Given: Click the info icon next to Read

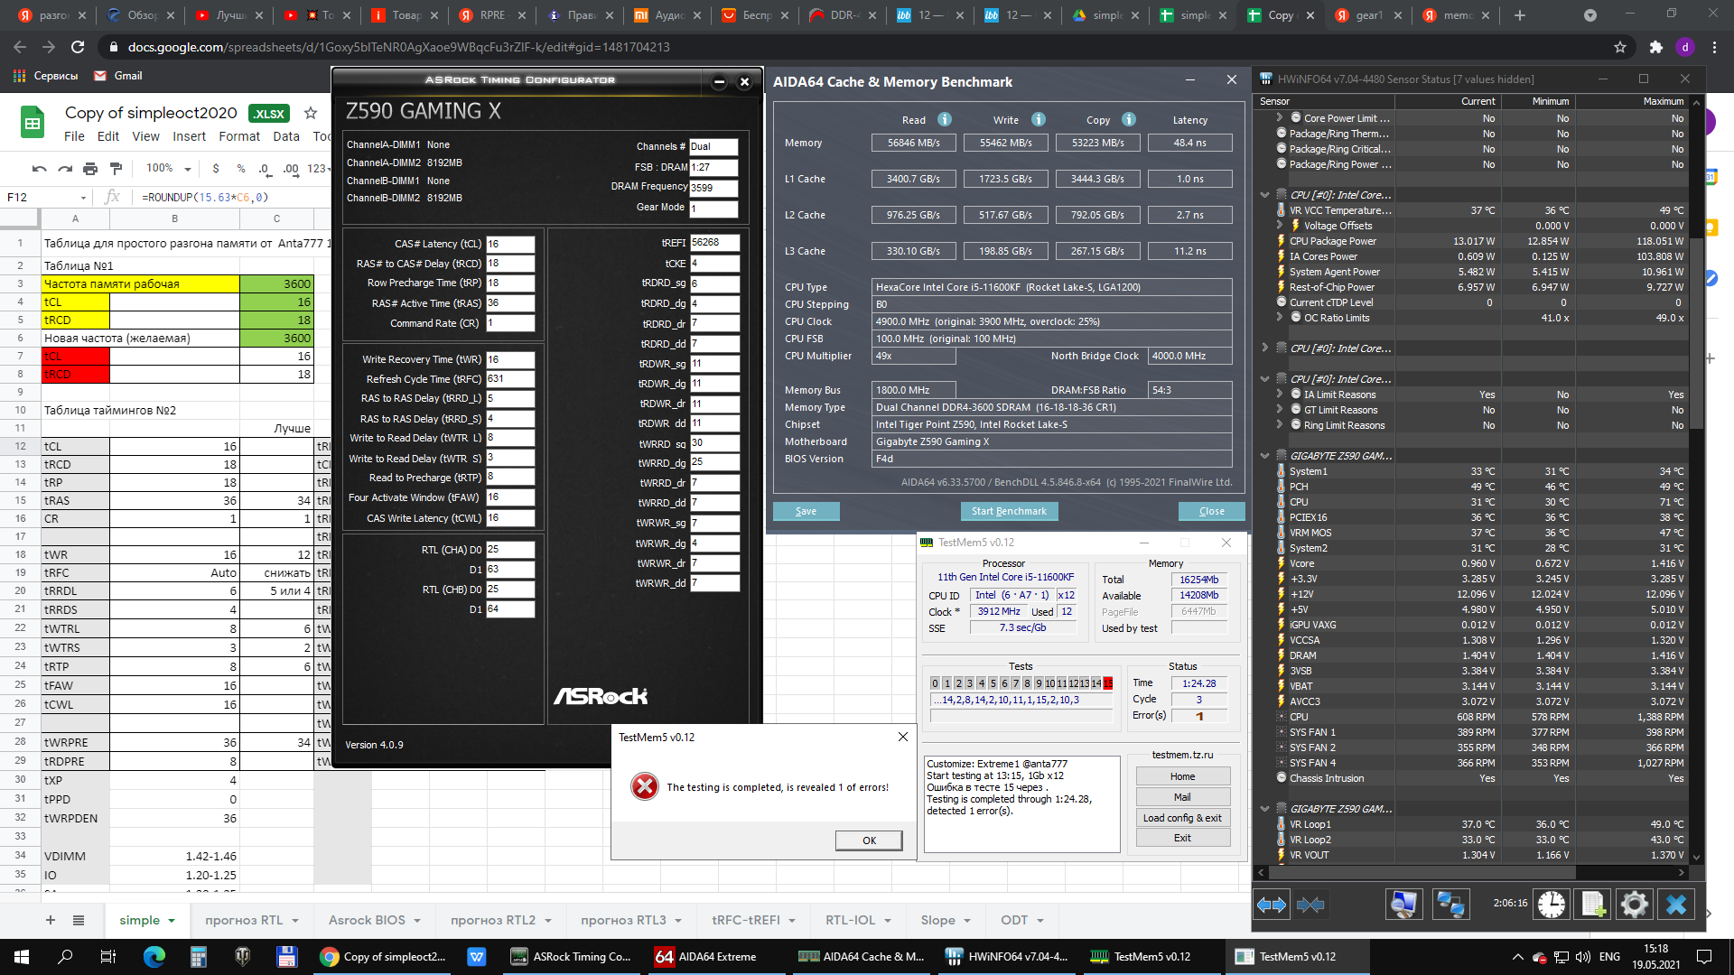Looking at the screenshot, I should coord(944,119).
